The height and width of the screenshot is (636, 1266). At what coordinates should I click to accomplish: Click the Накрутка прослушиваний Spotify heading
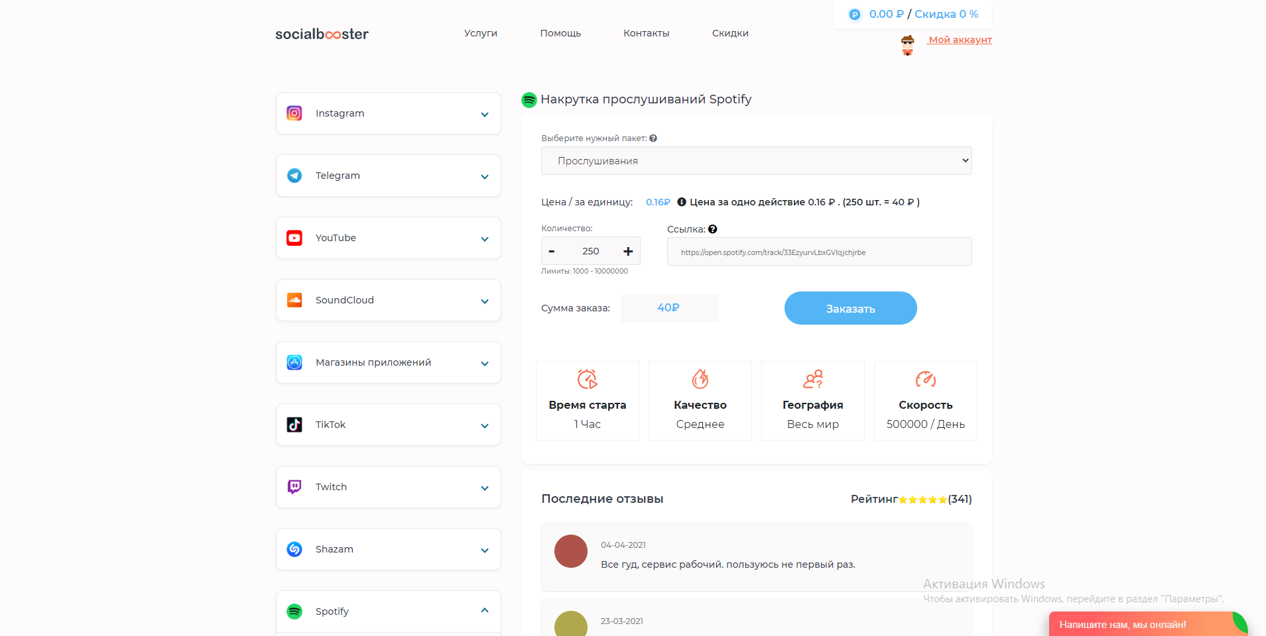point(646,99)
